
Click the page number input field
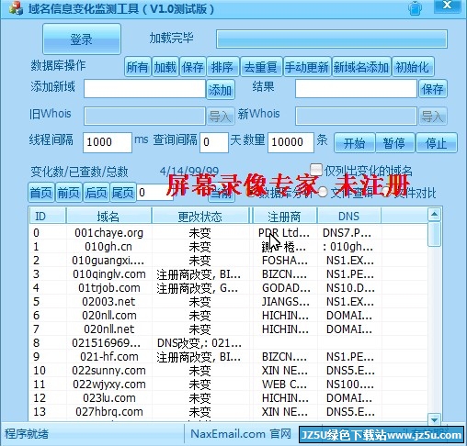[154, 193]
